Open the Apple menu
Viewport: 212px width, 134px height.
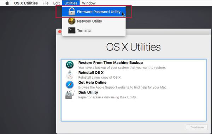pyautogui.click(x=7, y=3)
